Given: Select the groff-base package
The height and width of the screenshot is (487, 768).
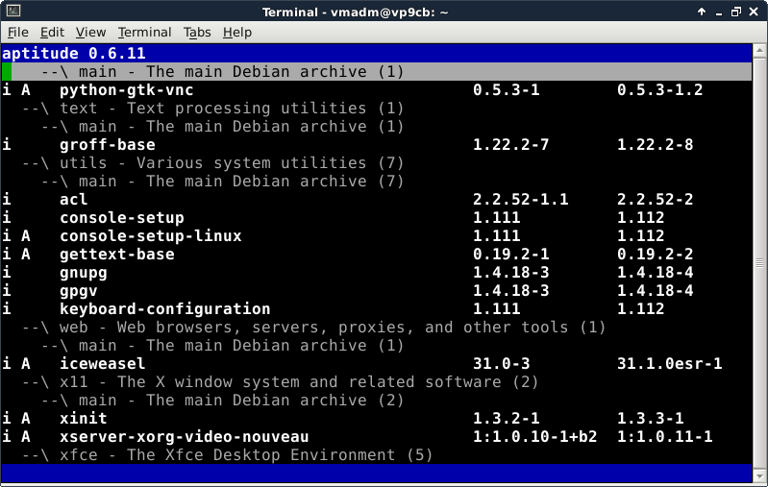Looking at the screenshot, I should [107, 145].
